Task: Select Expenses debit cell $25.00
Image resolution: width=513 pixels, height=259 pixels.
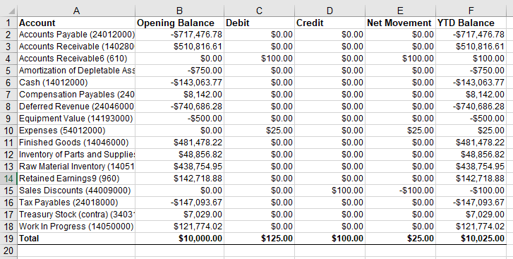Action: (259, 131)
